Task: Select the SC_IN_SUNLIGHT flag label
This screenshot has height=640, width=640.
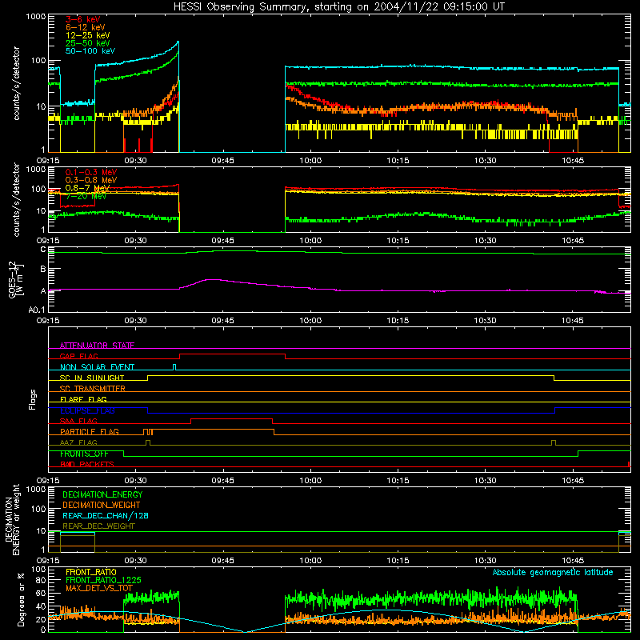Action: (x=92, y=378)
